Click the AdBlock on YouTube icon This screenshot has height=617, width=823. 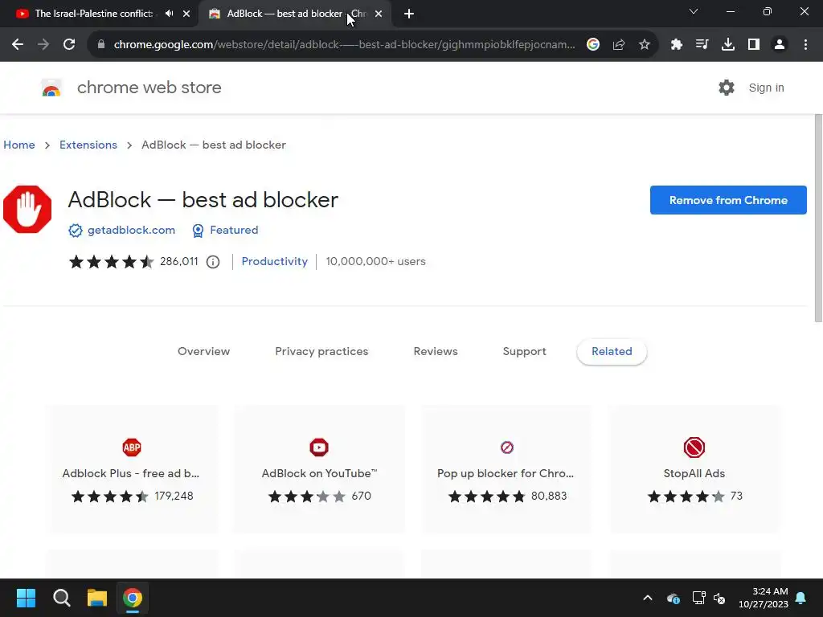coord(319,447)
